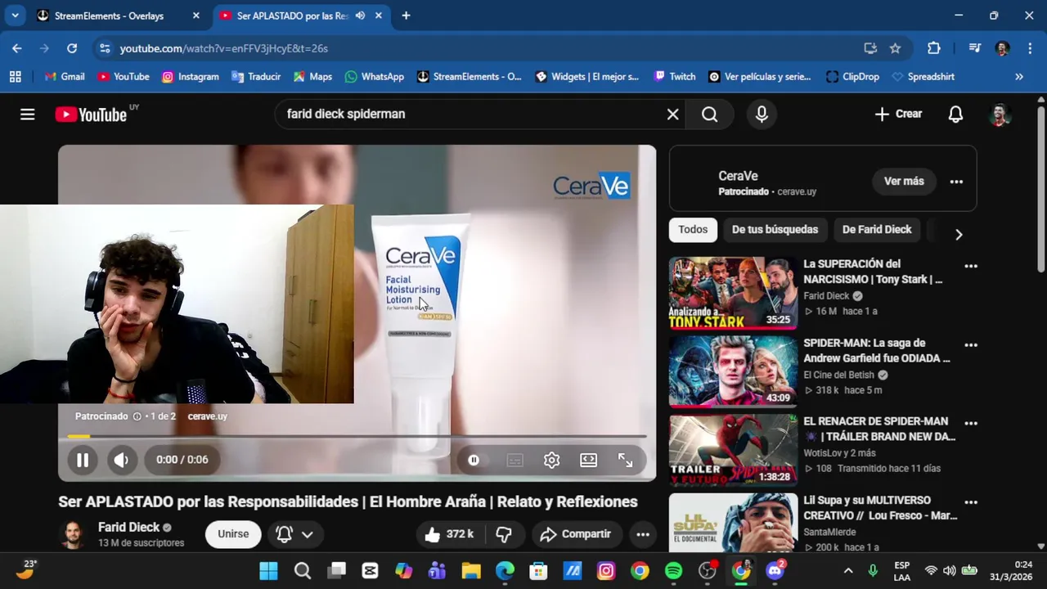Open the YouTube guide hamburger menu
The height and width of the screenshot is (589, 1047).
coord(28,115)
